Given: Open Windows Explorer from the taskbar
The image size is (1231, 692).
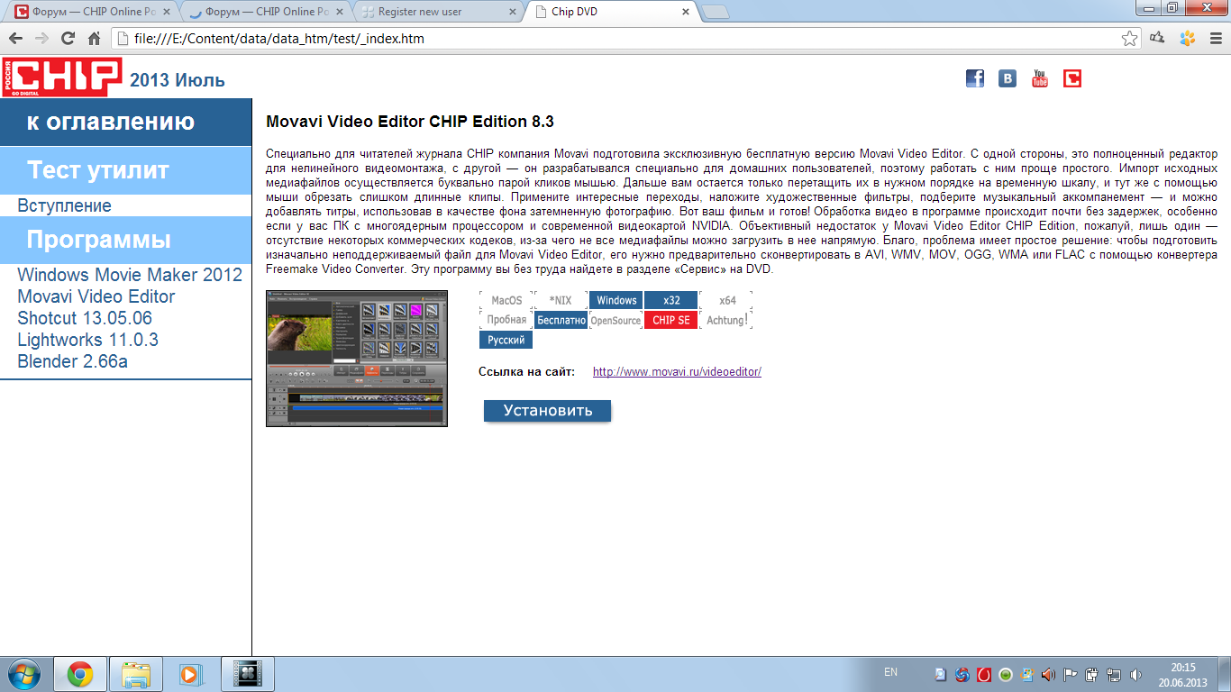Looking at the screenshot, I should point(135,674).
